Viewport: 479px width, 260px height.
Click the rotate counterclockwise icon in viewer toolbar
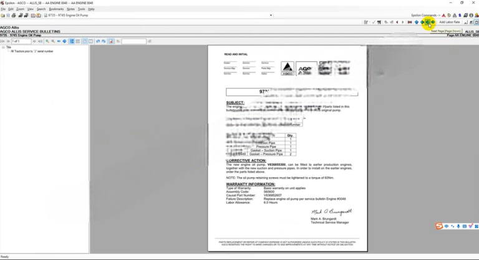(99, 42)
